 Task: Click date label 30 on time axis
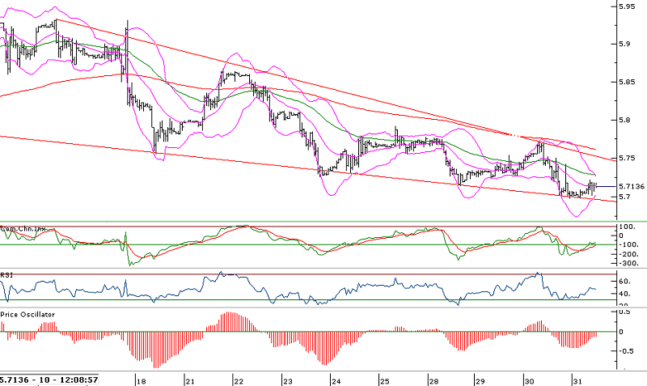tap(529, 381)
